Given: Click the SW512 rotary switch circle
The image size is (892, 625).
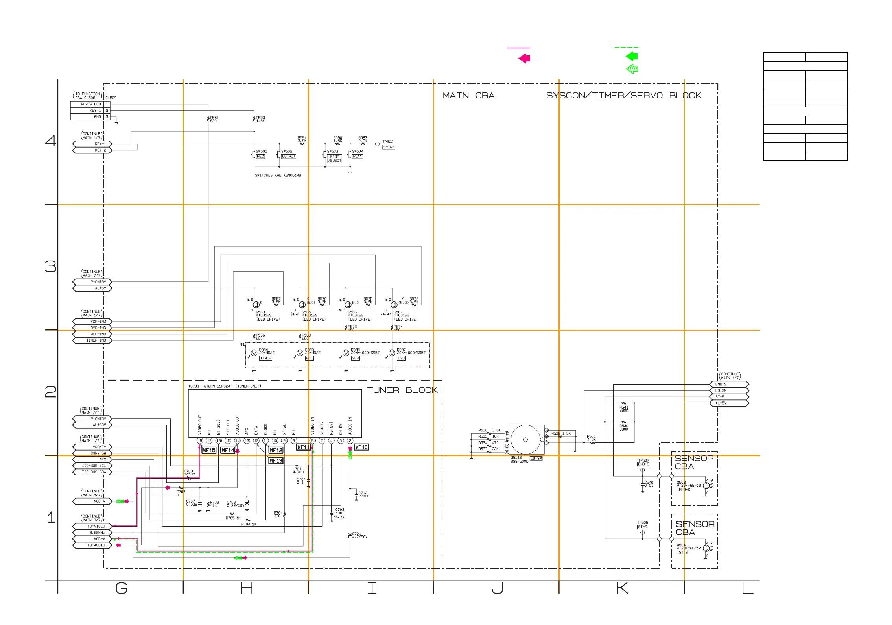Looking at the screenshot, I should point(525,440).
